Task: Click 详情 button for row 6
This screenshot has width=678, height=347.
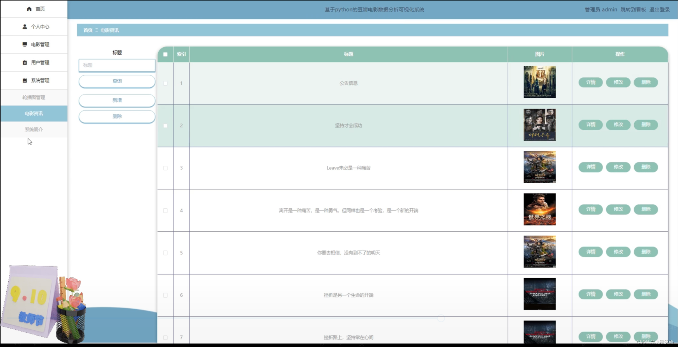Action: (x=590, y=294)
